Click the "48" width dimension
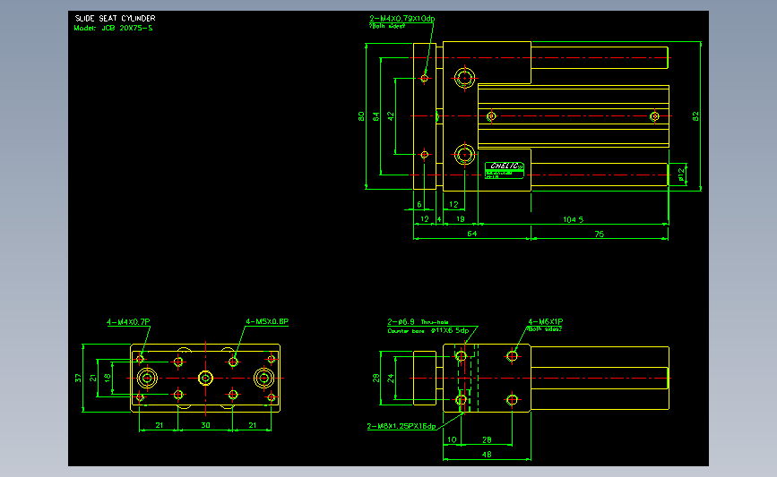 487,455
